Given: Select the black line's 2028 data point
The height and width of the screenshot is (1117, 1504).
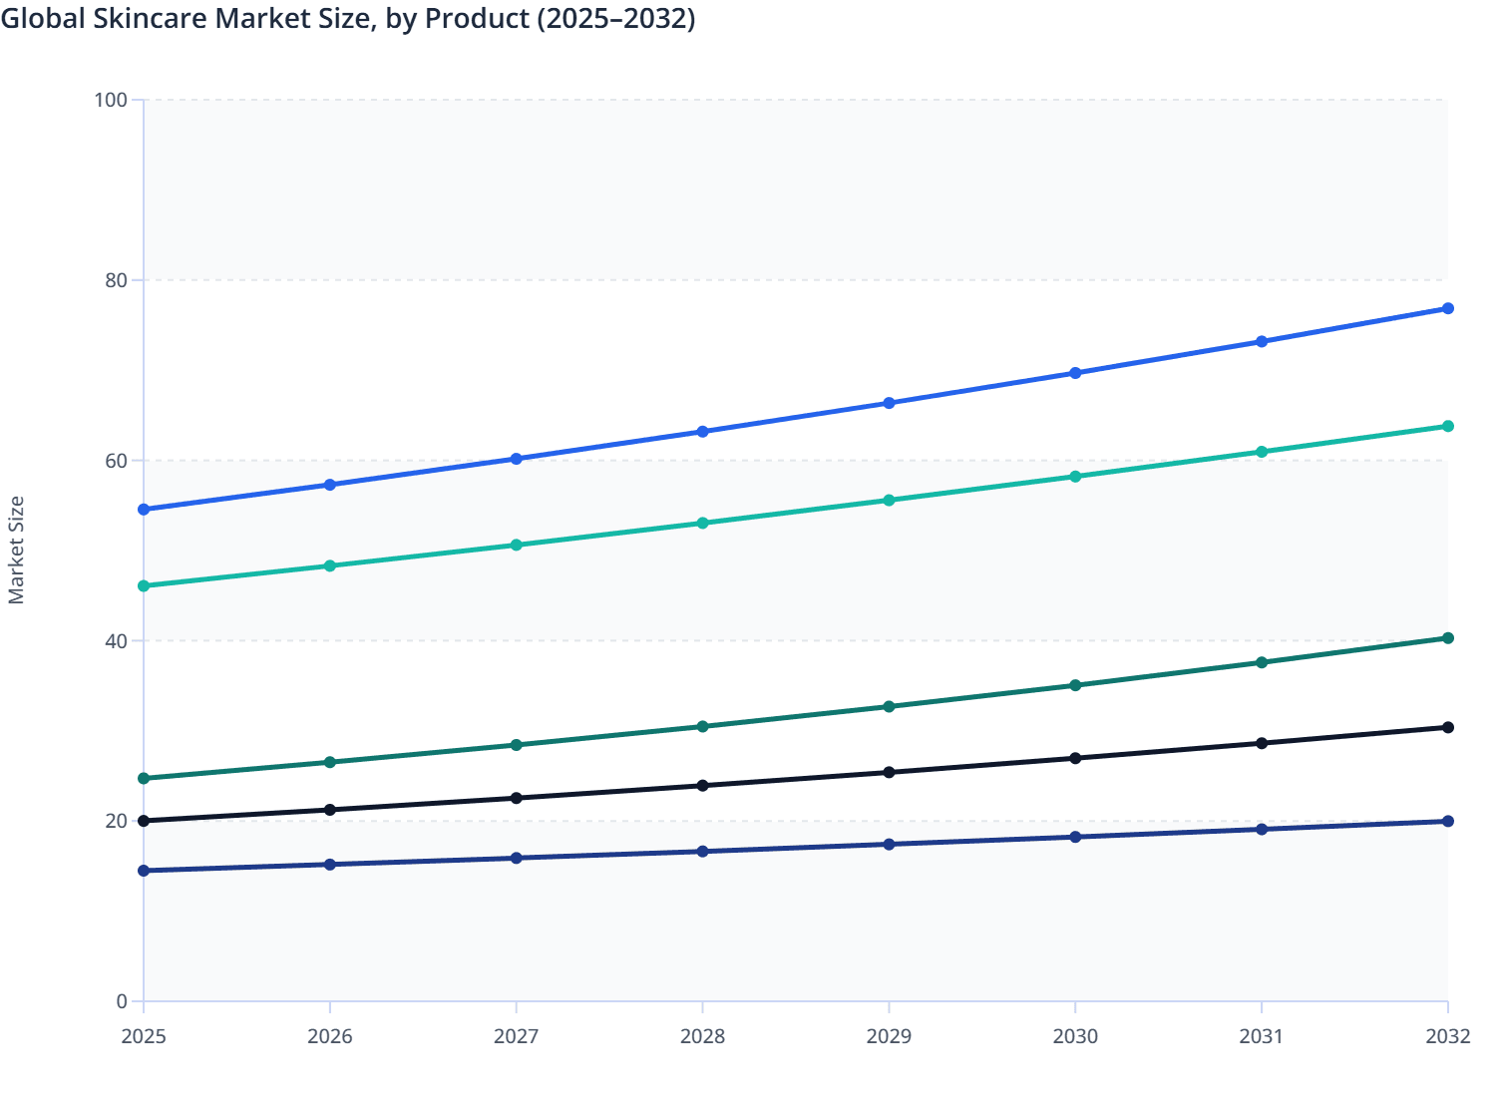Looking at the screenshot, I should point(702,784).
